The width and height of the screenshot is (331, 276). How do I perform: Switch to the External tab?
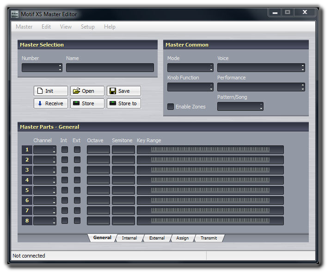coord(157,238)
